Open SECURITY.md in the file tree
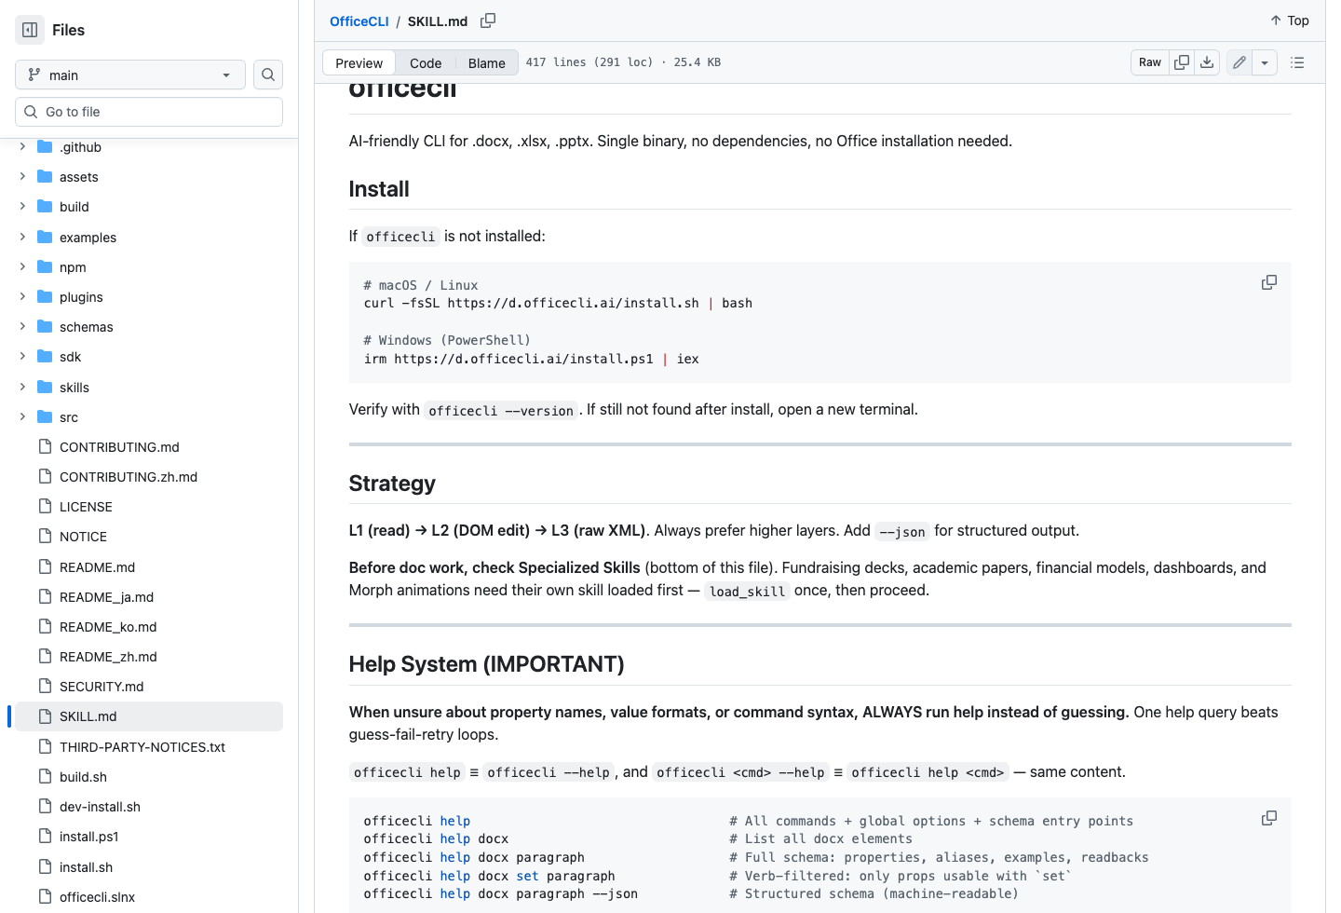The height and width of the screenshot is (913, 1341). coord(102,687)
